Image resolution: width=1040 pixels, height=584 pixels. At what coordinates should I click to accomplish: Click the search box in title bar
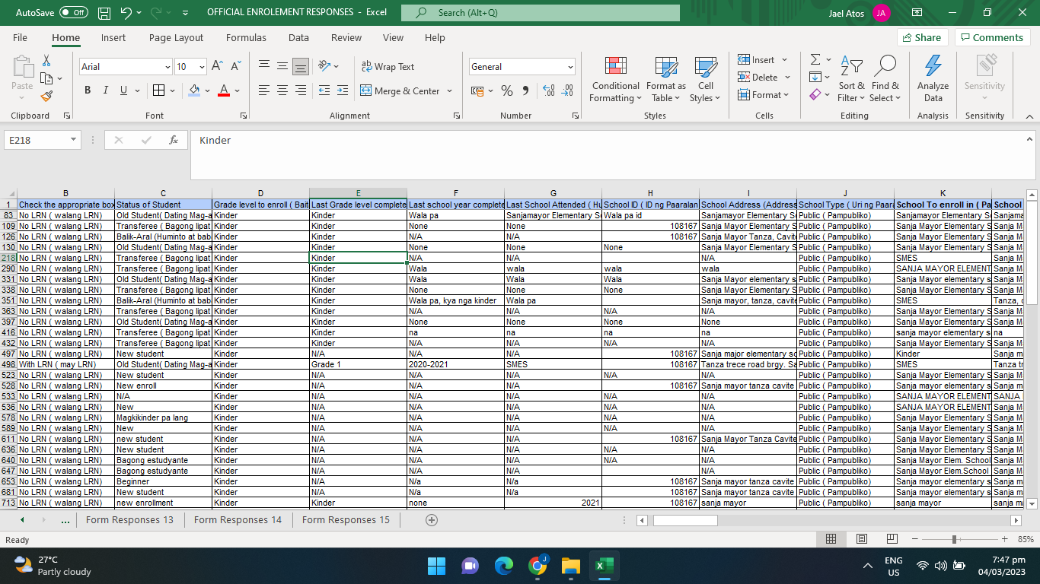(x=540, y=13)
